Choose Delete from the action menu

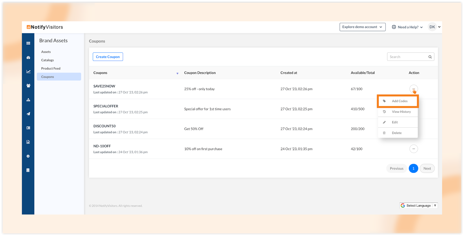(x=398, y=133)
